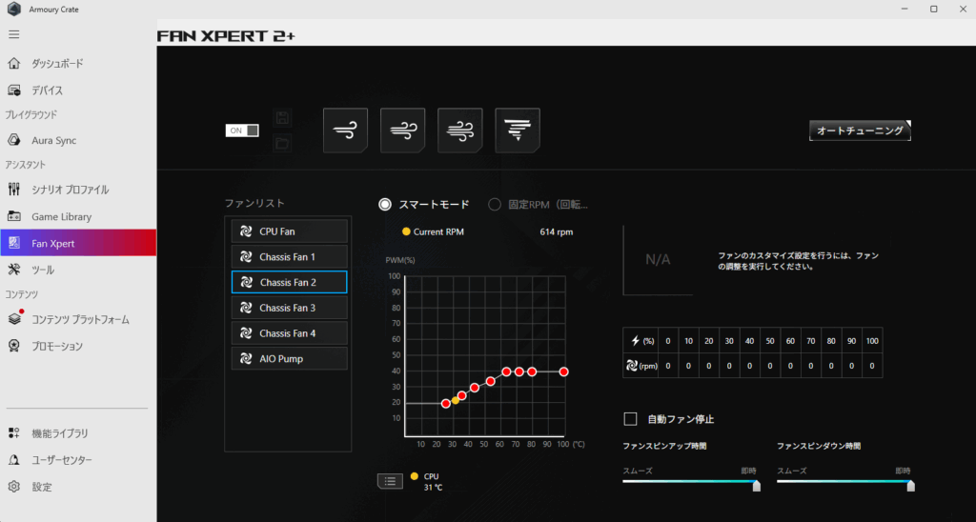The height and width of the screenshot is (522, 976).
Task: Open ユーザーセンター in the sidebar
Action: pyautogui.click(x=78, y=460)
